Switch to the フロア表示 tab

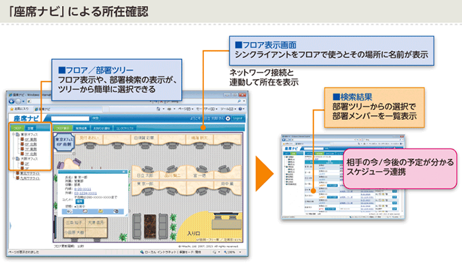[63, 128]
